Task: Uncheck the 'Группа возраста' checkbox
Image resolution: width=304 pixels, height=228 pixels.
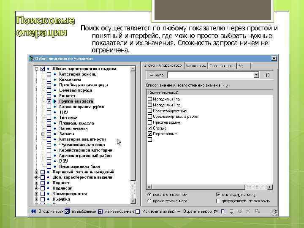Action: 49,101
